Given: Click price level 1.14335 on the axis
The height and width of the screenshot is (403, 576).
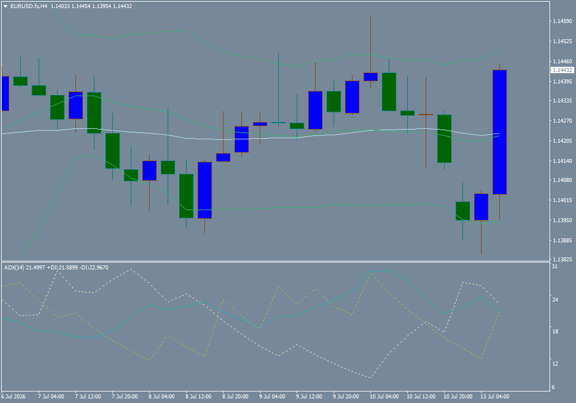Looking at the screenshot, I should 562,101.
